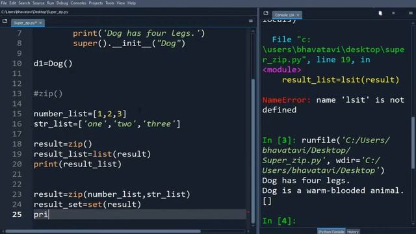This screenshot has height=234, width=416.
Task: Click the horizontal scrollbar right arrow
Action: point(248,231)
